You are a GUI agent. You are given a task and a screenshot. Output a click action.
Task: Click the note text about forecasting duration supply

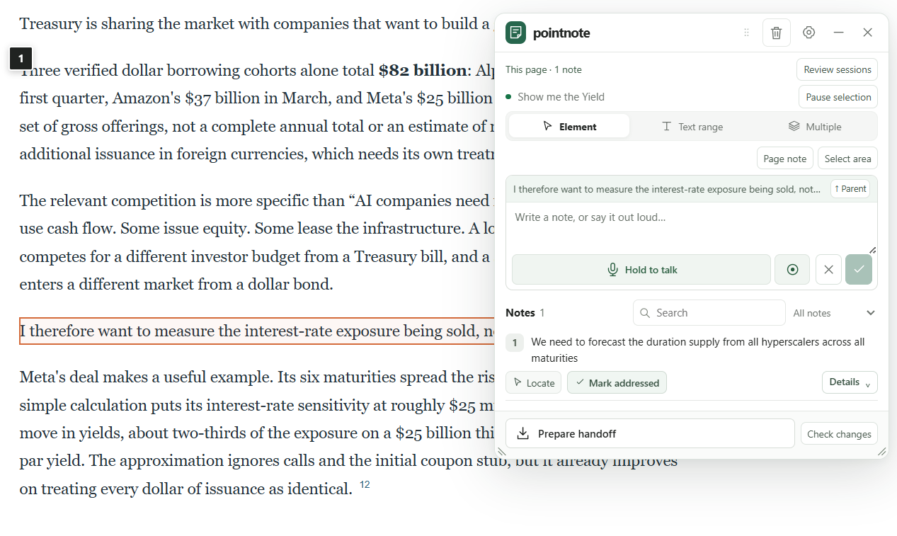697,350
